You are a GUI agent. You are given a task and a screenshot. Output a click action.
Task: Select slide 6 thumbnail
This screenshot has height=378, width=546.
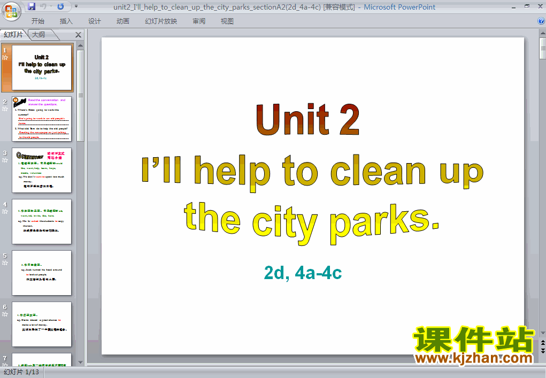tap(42, 325)
